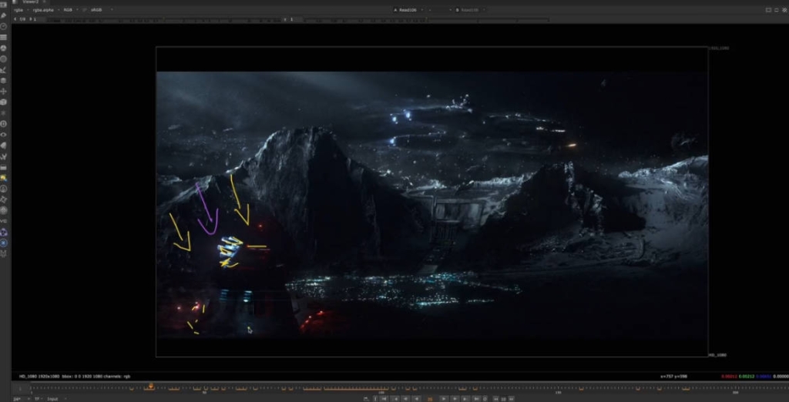Viewport: 789px width, 402px height.
Task: Click the purple plugin icon above the blue circle
Action: click(4, 232)
